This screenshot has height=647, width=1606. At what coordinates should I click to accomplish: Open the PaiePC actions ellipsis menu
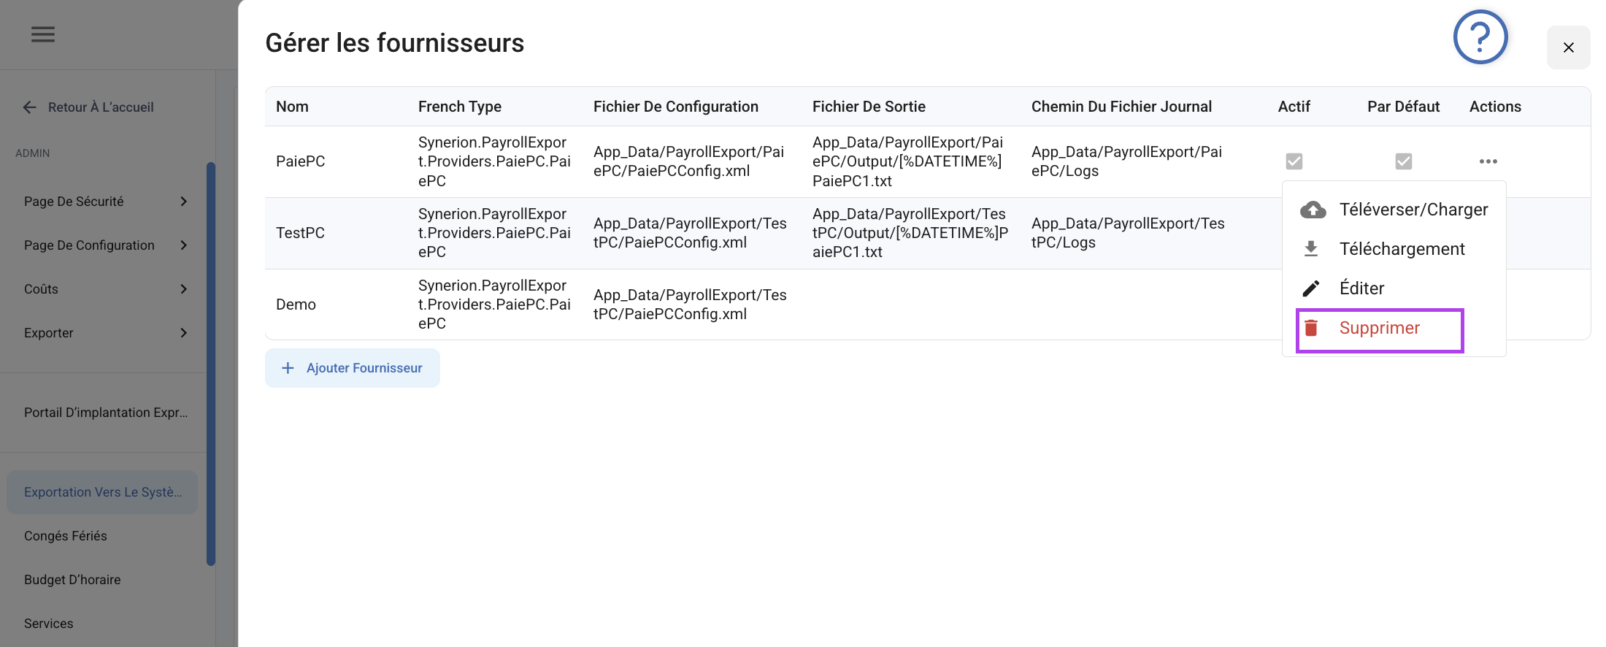click(1488, 161)
